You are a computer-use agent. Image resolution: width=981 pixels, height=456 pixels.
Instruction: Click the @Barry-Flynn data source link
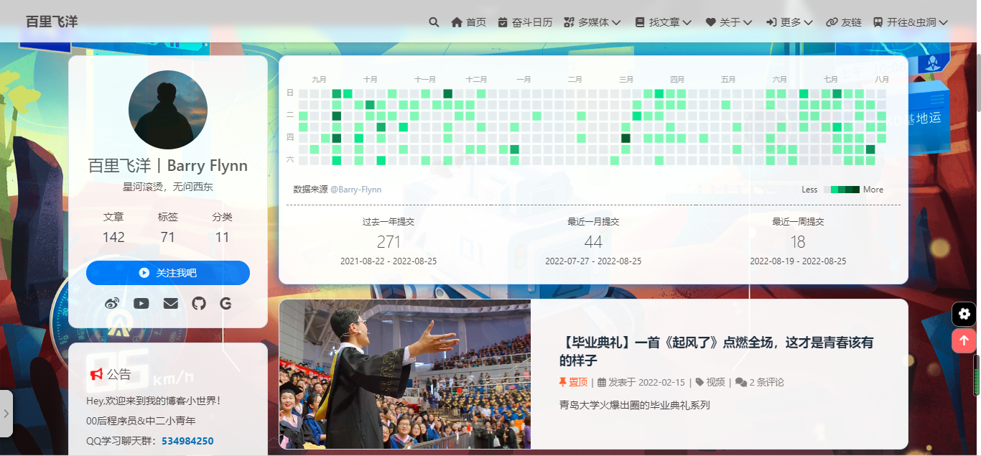(x=355, y=190)
